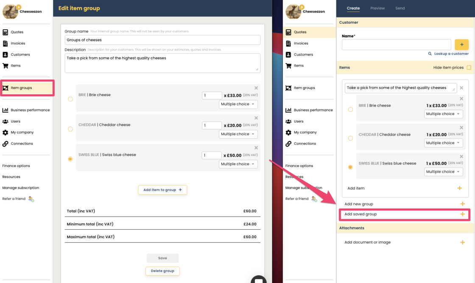Remove Cheddar cheese with its X icon in editor

(x=256, y=118)
